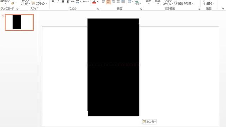
Task: Toggle text Shadow (S) formatting
Action: (x=68, y=1)
